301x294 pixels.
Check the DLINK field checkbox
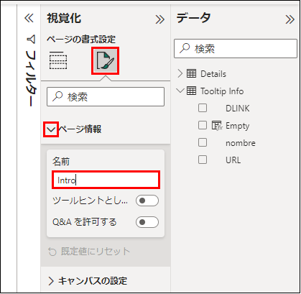[x=203, y=108]
